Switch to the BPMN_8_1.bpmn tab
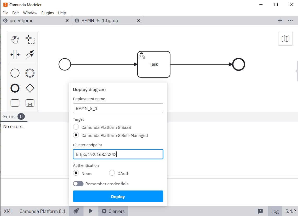 (x=108, y=21)
